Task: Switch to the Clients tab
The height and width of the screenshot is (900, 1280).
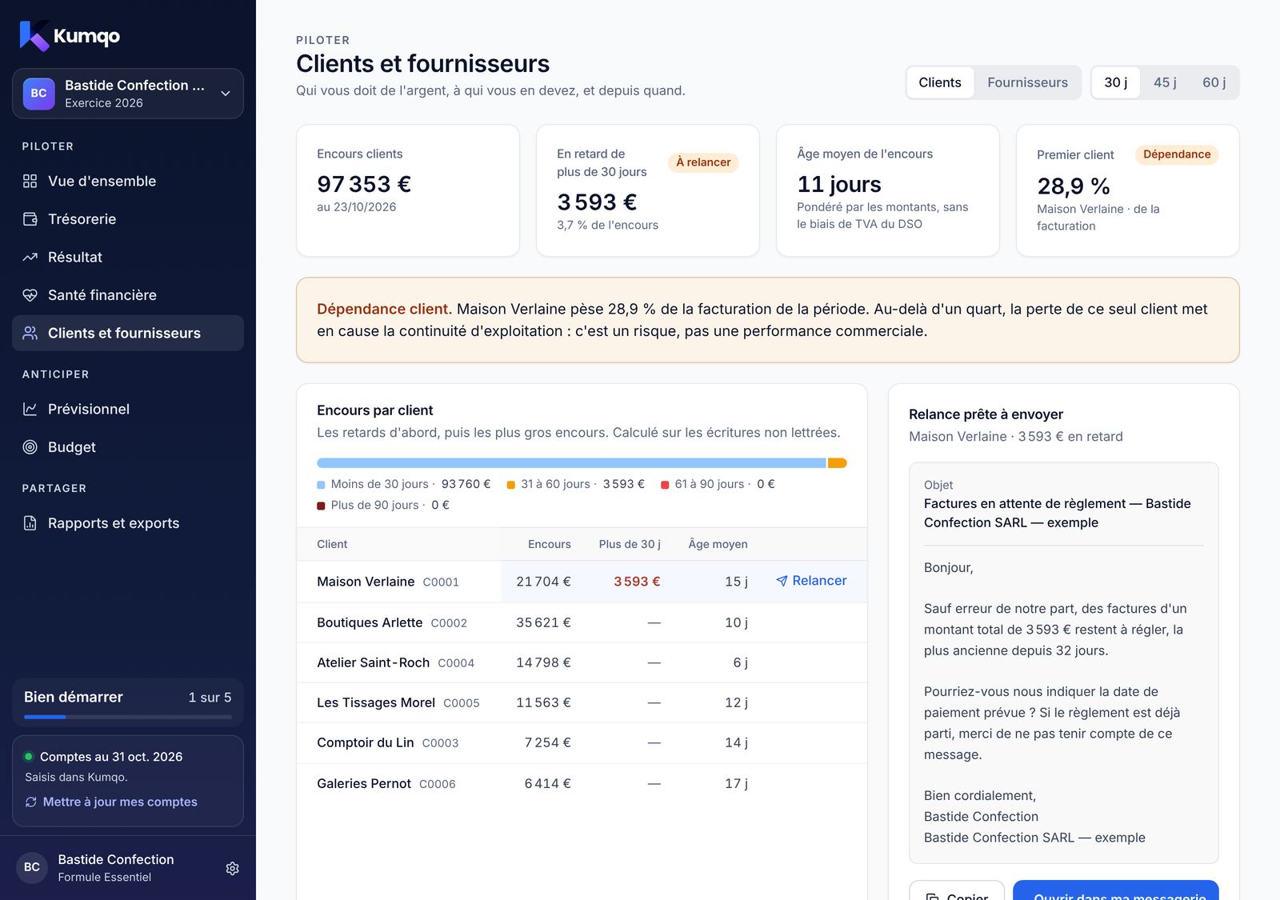Action: click(x=940, y=82)
